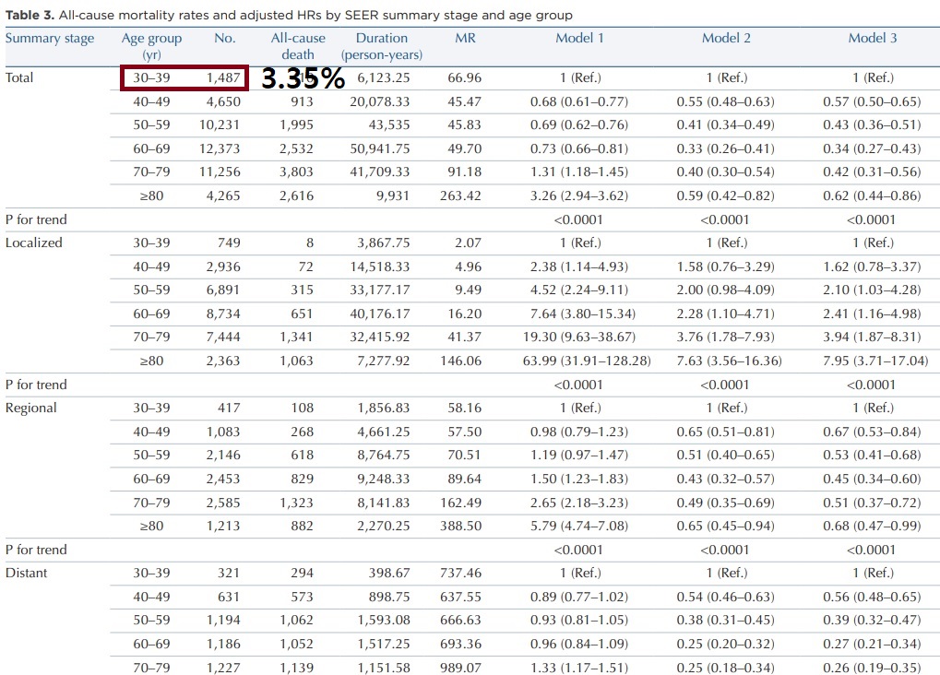Click Model 2 value 0.41 (0.34–0.49)

[x=725, y=125]
